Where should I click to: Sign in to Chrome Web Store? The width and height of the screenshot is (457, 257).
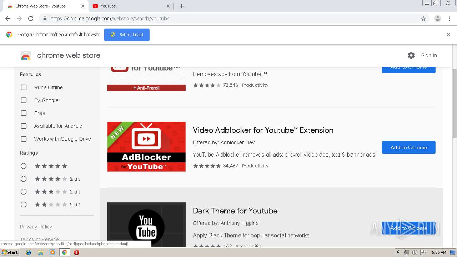(429, 55)
